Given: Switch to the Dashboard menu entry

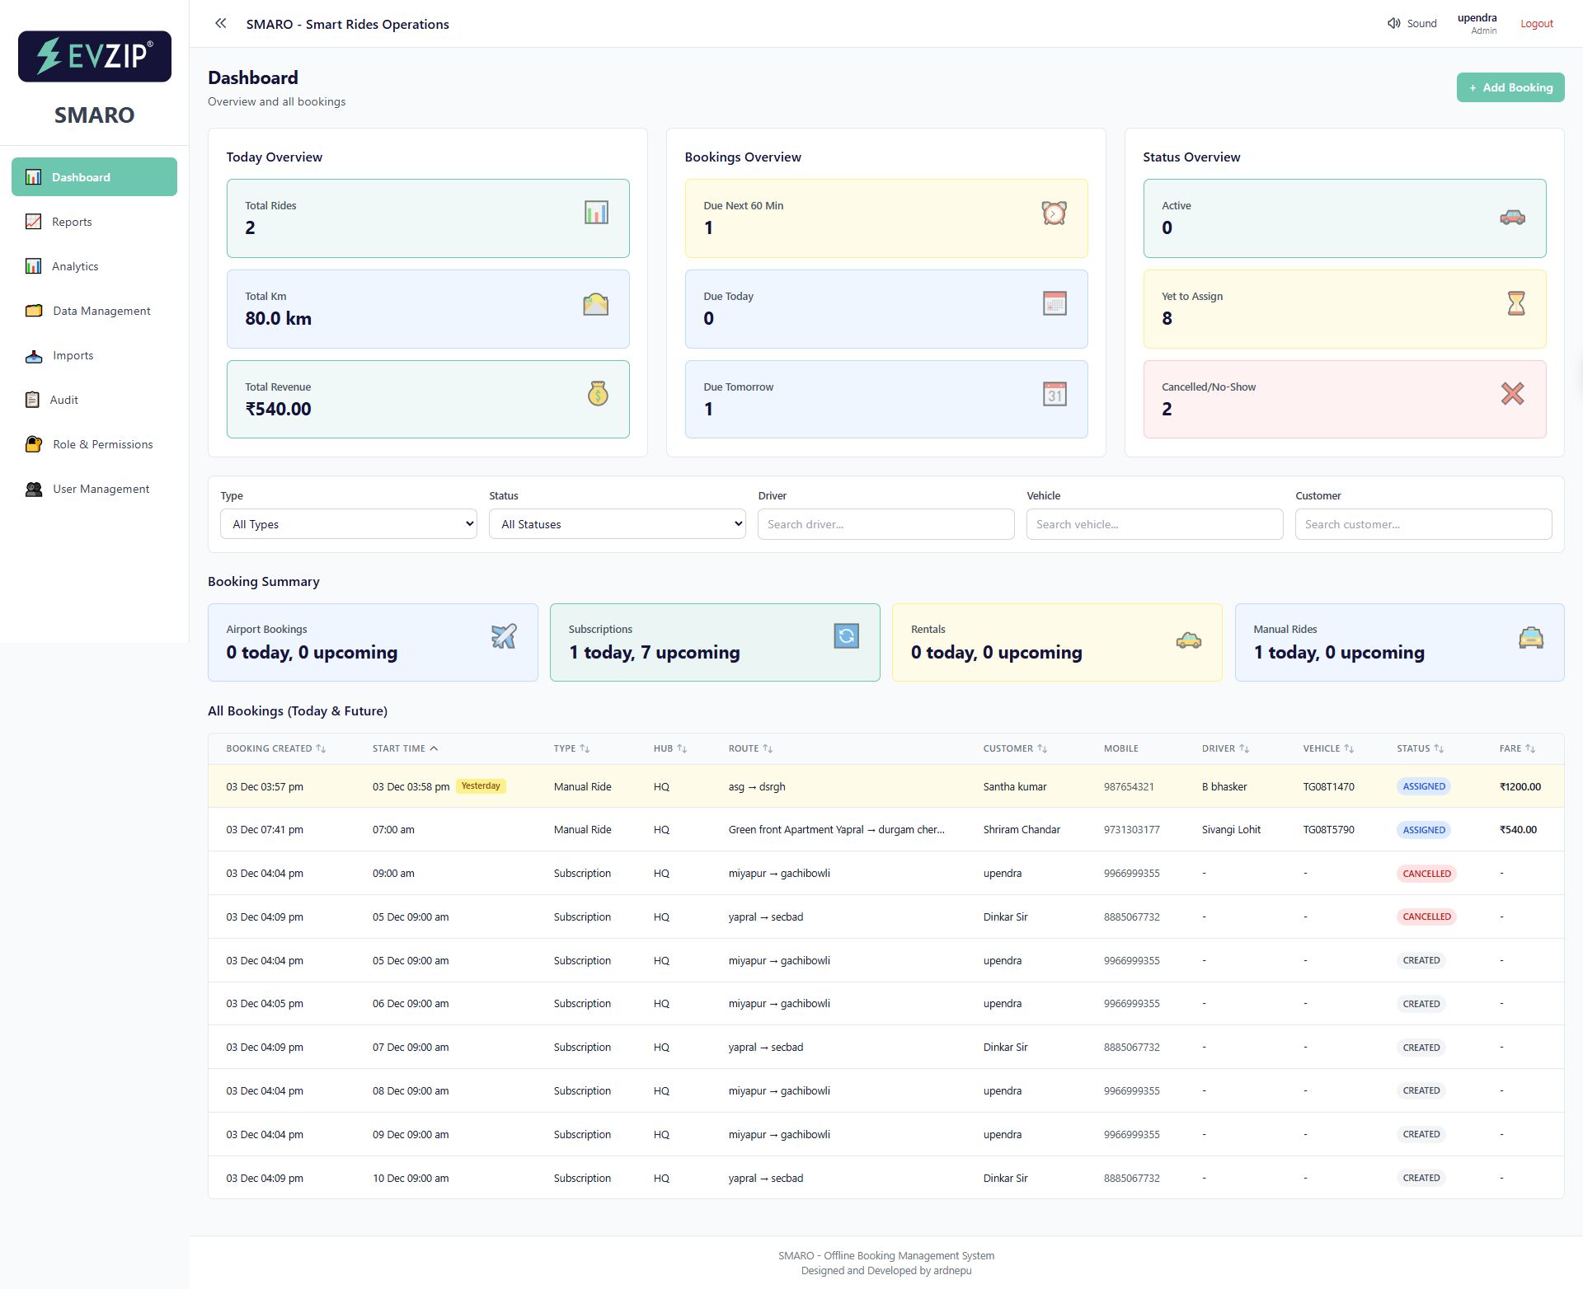Looking at the screenshot, I should (x=81, y=176).
